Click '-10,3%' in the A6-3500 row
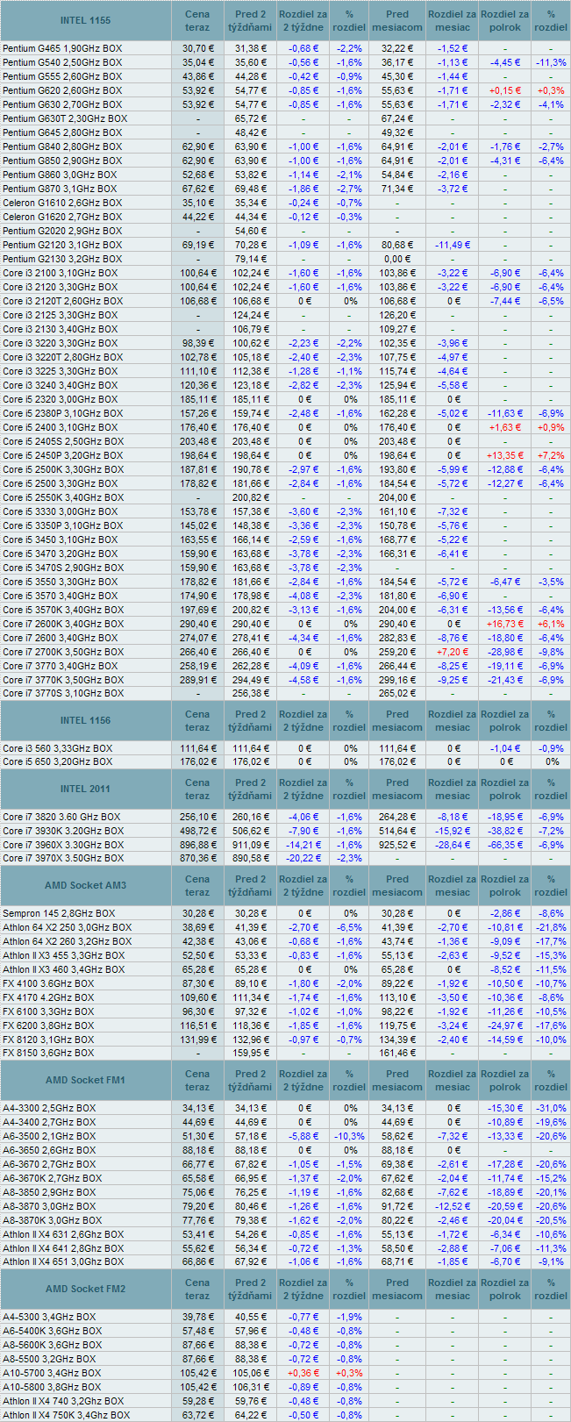The height and width of the screenshot is (1422, 571). pyautogui.click(x=349, y=1136)
